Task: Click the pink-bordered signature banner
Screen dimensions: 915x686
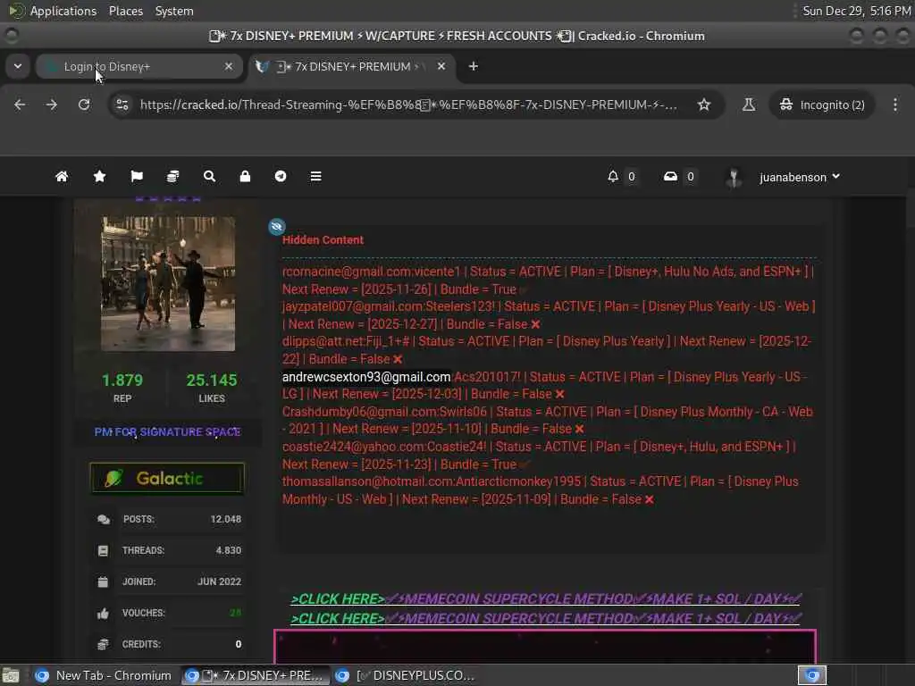Action: coord(545,647)
